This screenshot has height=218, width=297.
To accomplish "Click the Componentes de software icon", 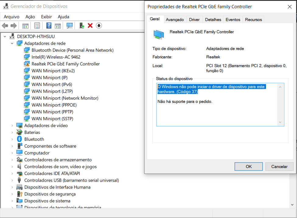I will pyautogui.click(x=19, y=146).
